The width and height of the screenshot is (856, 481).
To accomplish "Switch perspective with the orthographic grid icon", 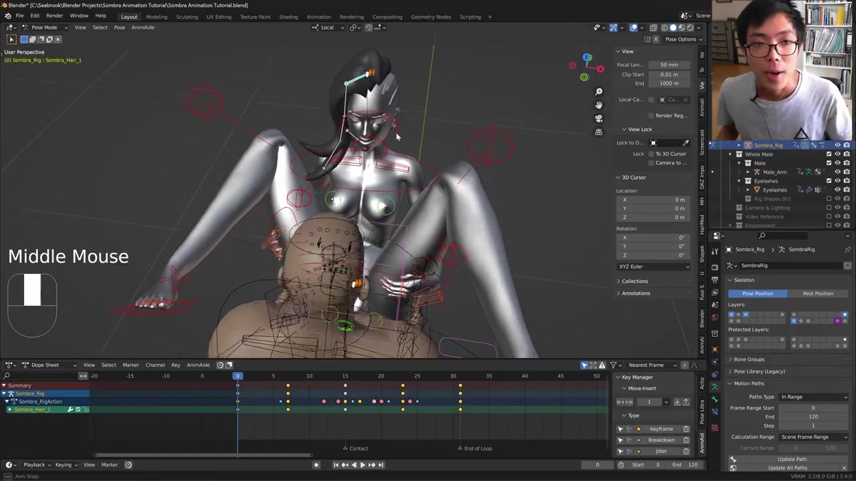I will [x=599, y=132].
